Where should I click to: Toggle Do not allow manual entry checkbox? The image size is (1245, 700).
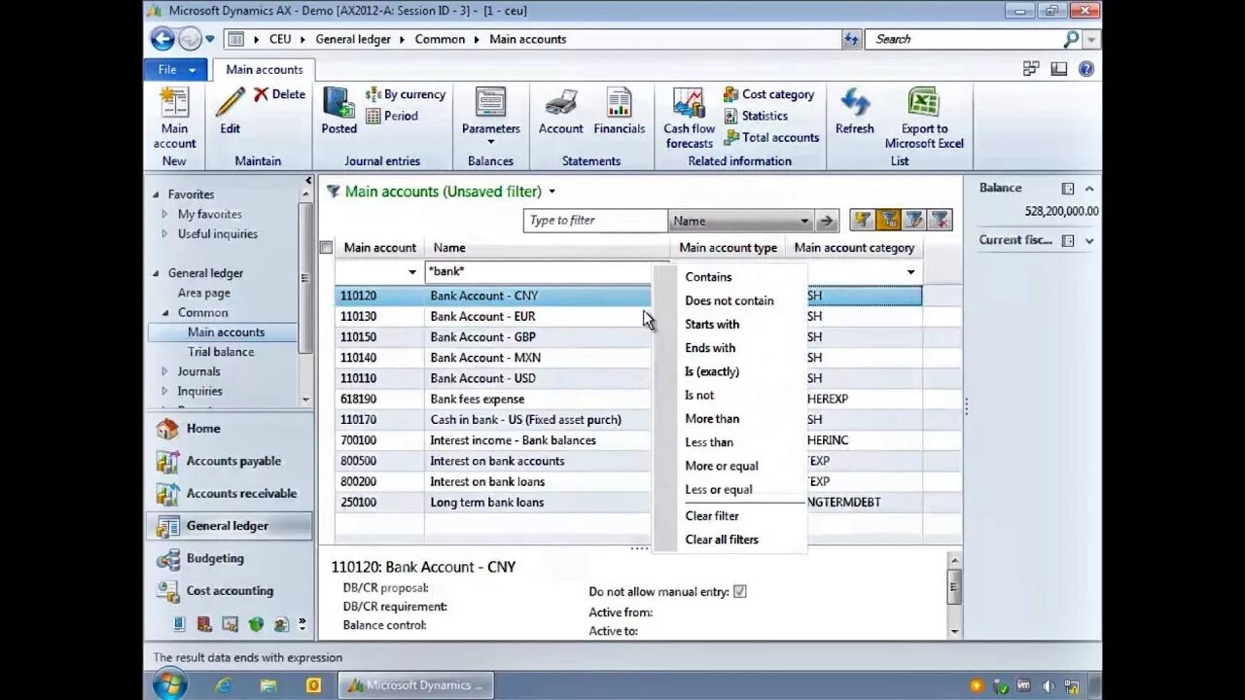point(740,591)
